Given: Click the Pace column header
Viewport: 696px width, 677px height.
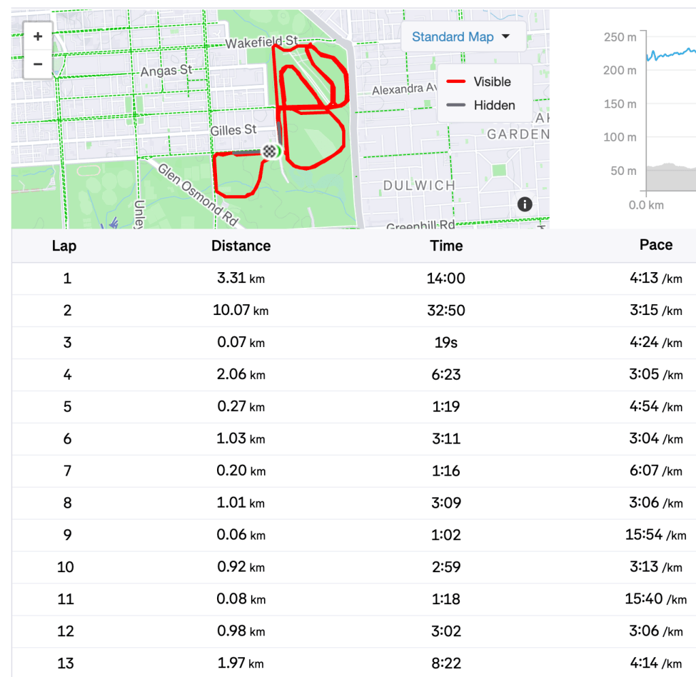Looking at the screenshot, I should (x=656, y=245).
